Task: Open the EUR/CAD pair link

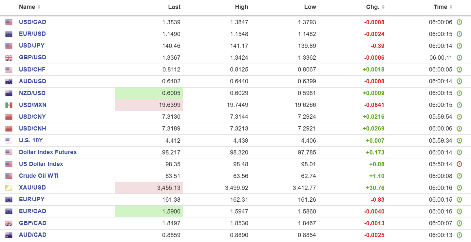Action: [32, 211]
